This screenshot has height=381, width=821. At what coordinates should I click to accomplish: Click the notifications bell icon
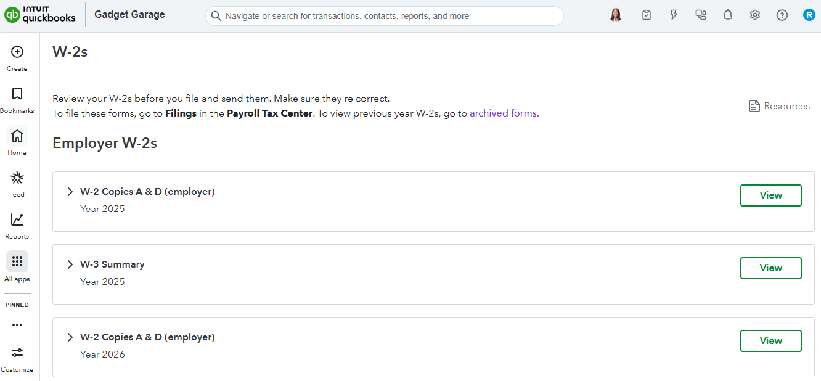point(728,15)
